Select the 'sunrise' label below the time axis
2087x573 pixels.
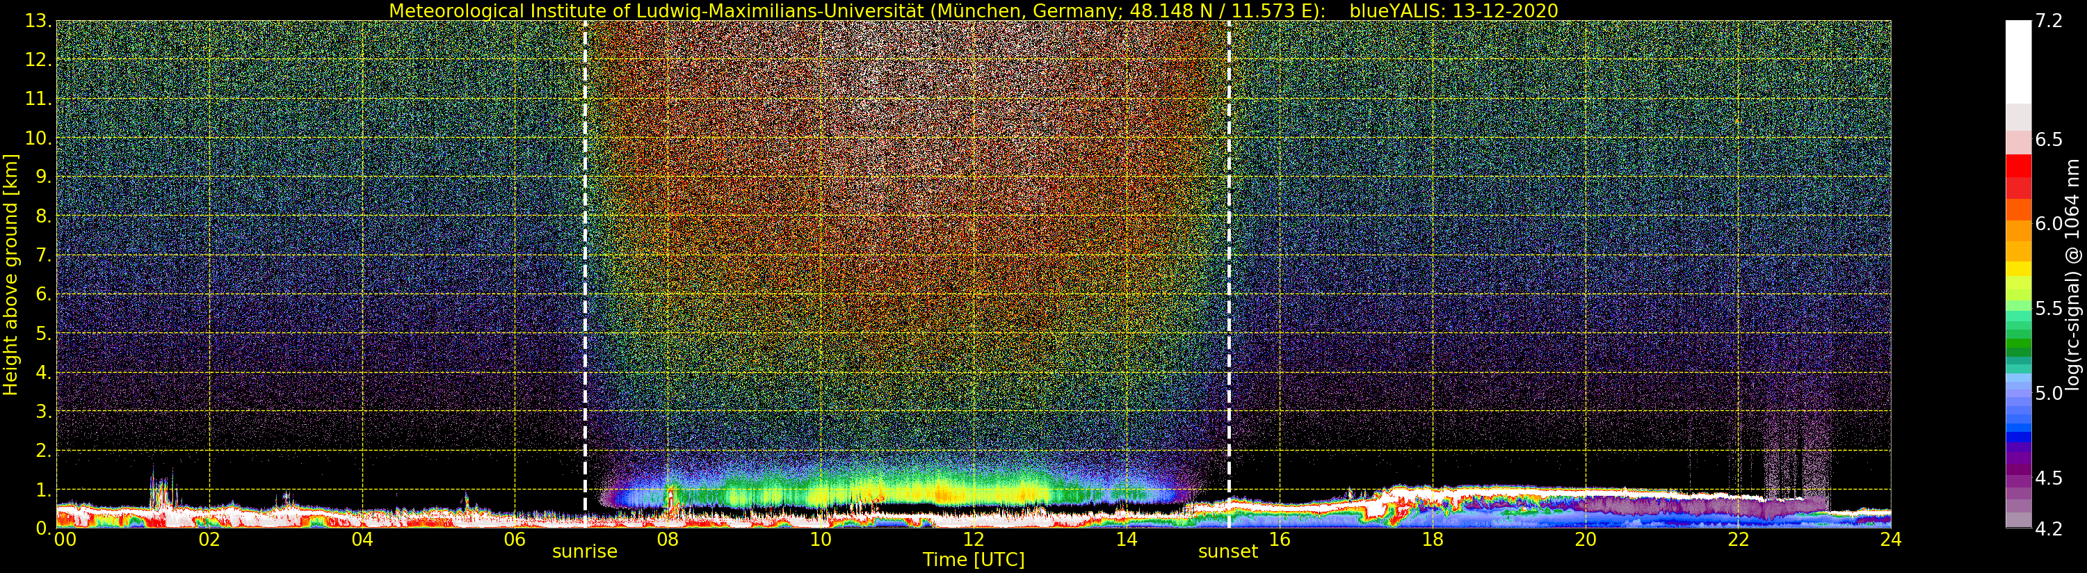584,552
